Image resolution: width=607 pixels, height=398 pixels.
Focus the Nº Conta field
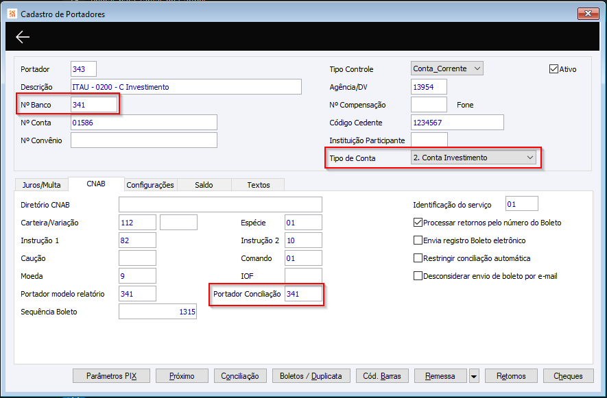pyautogui.click(x=144, y=122)
